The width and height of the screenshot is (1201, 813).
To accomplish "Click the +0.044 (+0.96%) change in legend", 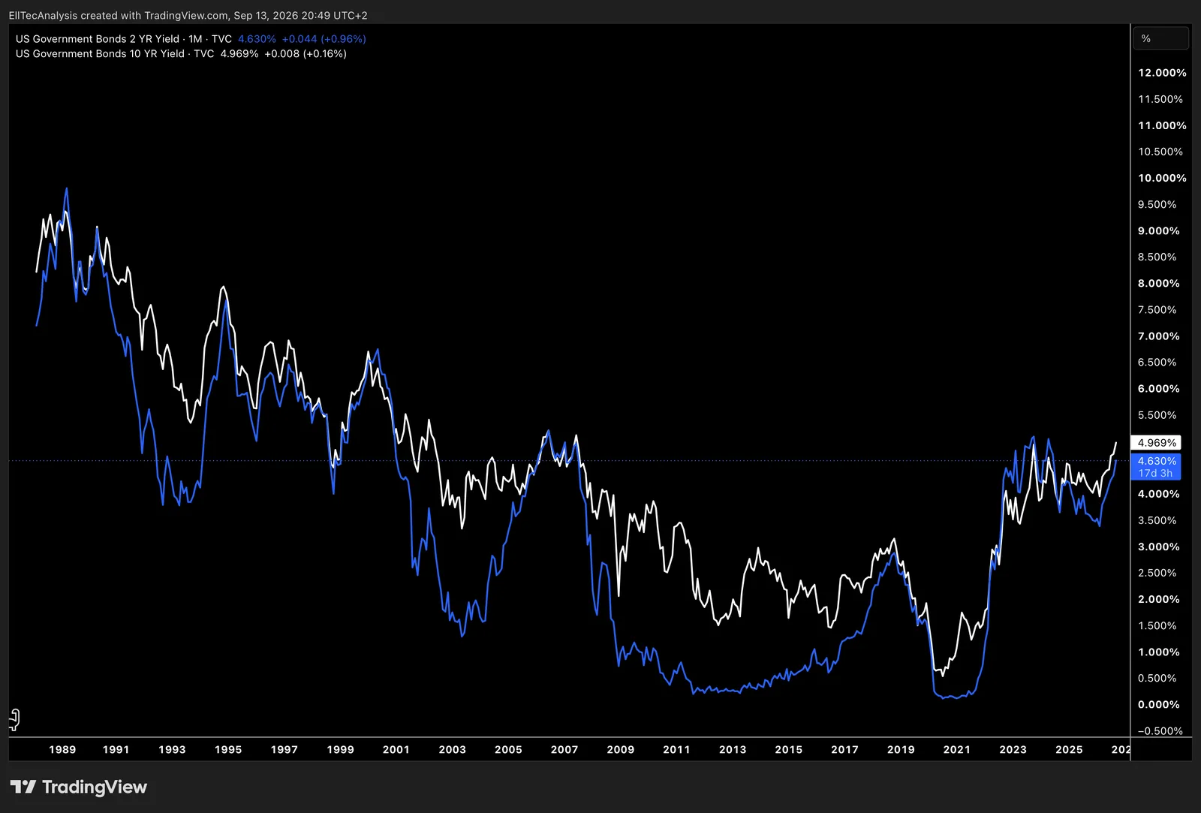I will click(x=324, y=39).
